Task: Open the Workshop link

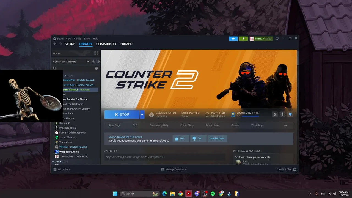Action: [257, 125]
